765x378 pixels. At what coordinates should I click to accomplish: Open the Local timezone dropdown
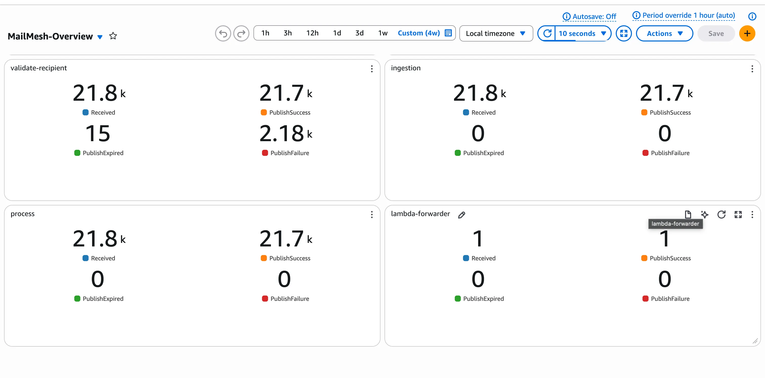496,33
